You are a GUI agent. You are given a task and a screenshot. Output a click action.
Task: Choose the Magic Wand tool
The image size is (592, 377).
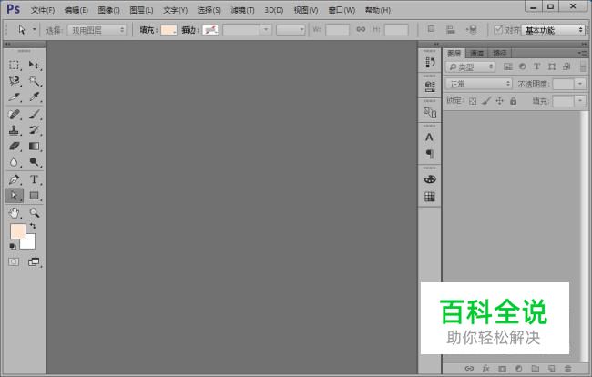pyautogui.click(x=35, y=81)
